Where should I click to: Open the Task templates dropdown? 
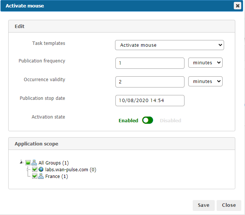coord(169,45)
